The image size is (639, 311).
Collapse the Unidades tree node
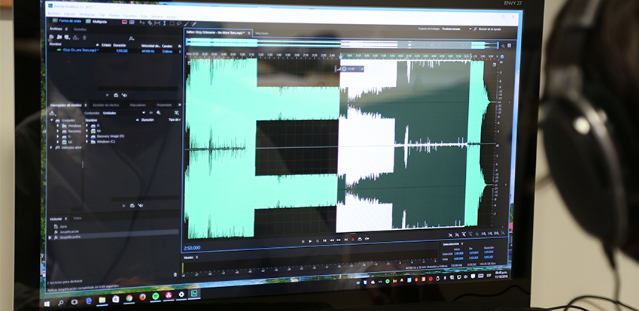point(51,120)
